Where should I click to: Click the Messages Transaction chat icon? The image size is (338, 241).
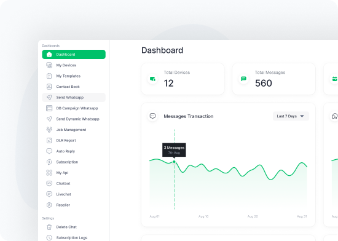click(x=152, y=116)
